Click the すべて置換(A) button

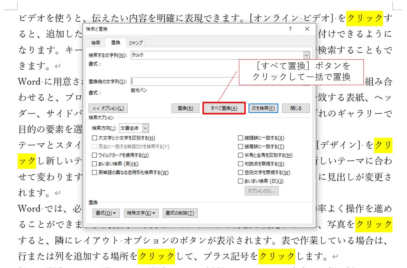(224, 108)
